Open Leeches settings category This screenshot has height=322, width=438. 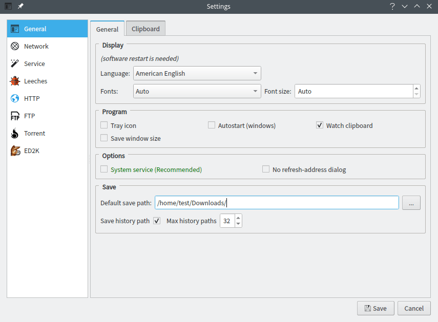click(x=48, y=81)
